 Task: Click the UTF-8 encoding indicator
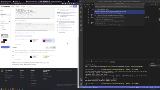point(143,87)
